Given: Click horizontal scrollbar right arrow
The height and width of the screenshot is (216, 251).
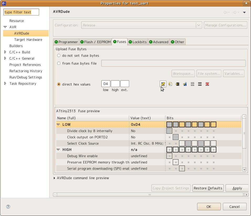Looking at the screenshot, I should (x=246, y=195).
